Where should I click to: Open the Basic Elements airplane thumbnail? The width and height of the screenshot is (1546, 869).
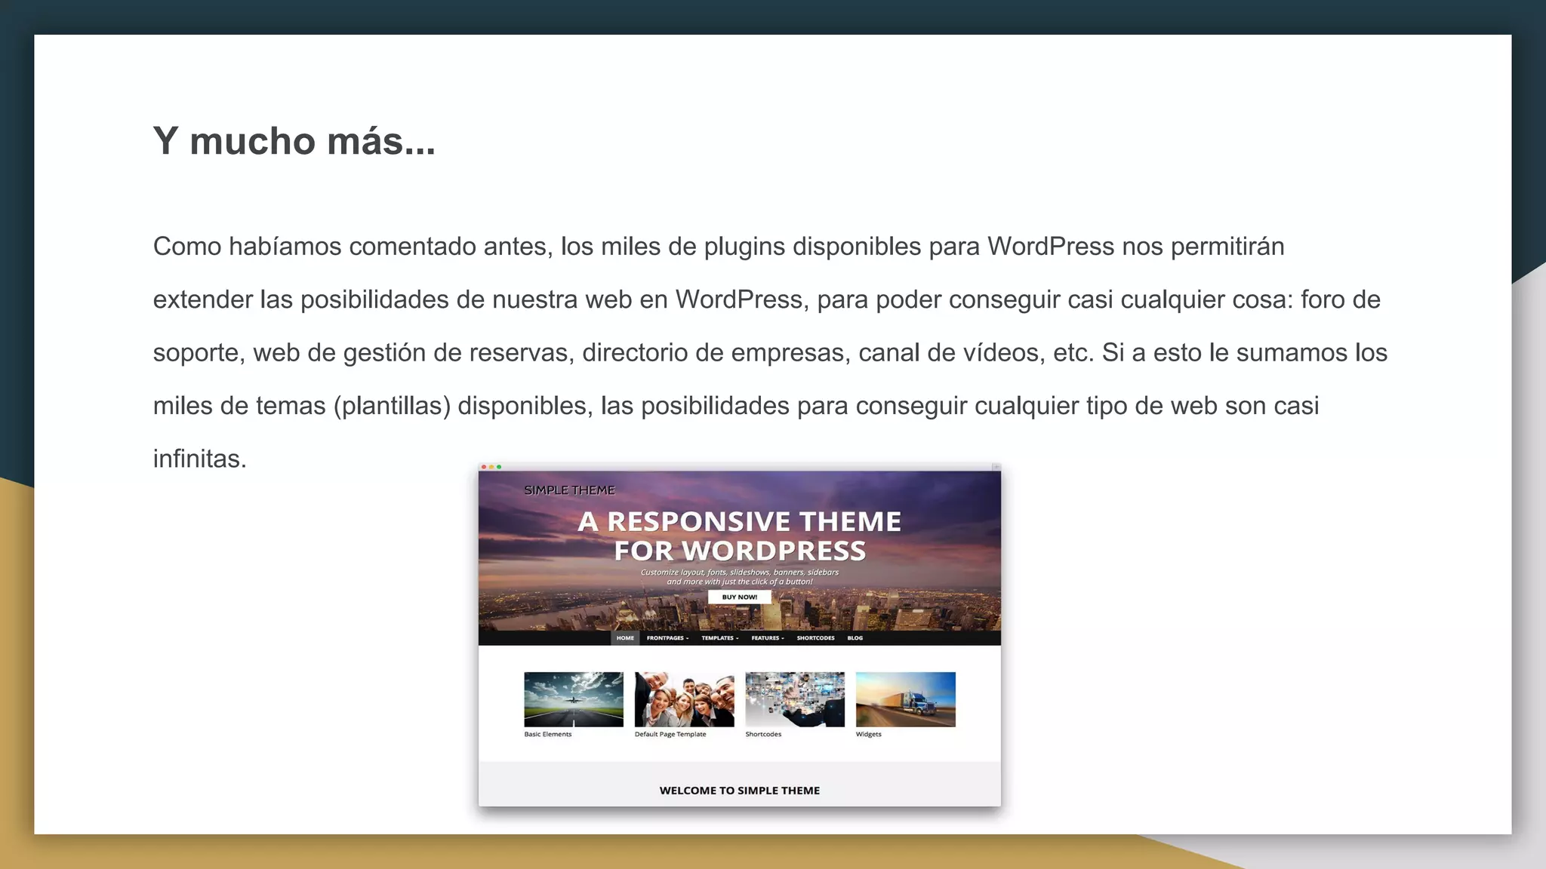(574, 699)
